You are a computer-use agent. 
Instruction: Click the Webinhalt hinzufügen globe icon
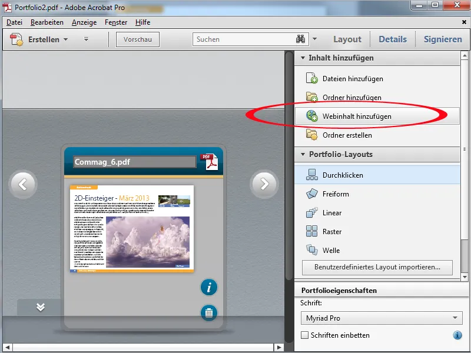pyautogui.click(x=312, y=116)
